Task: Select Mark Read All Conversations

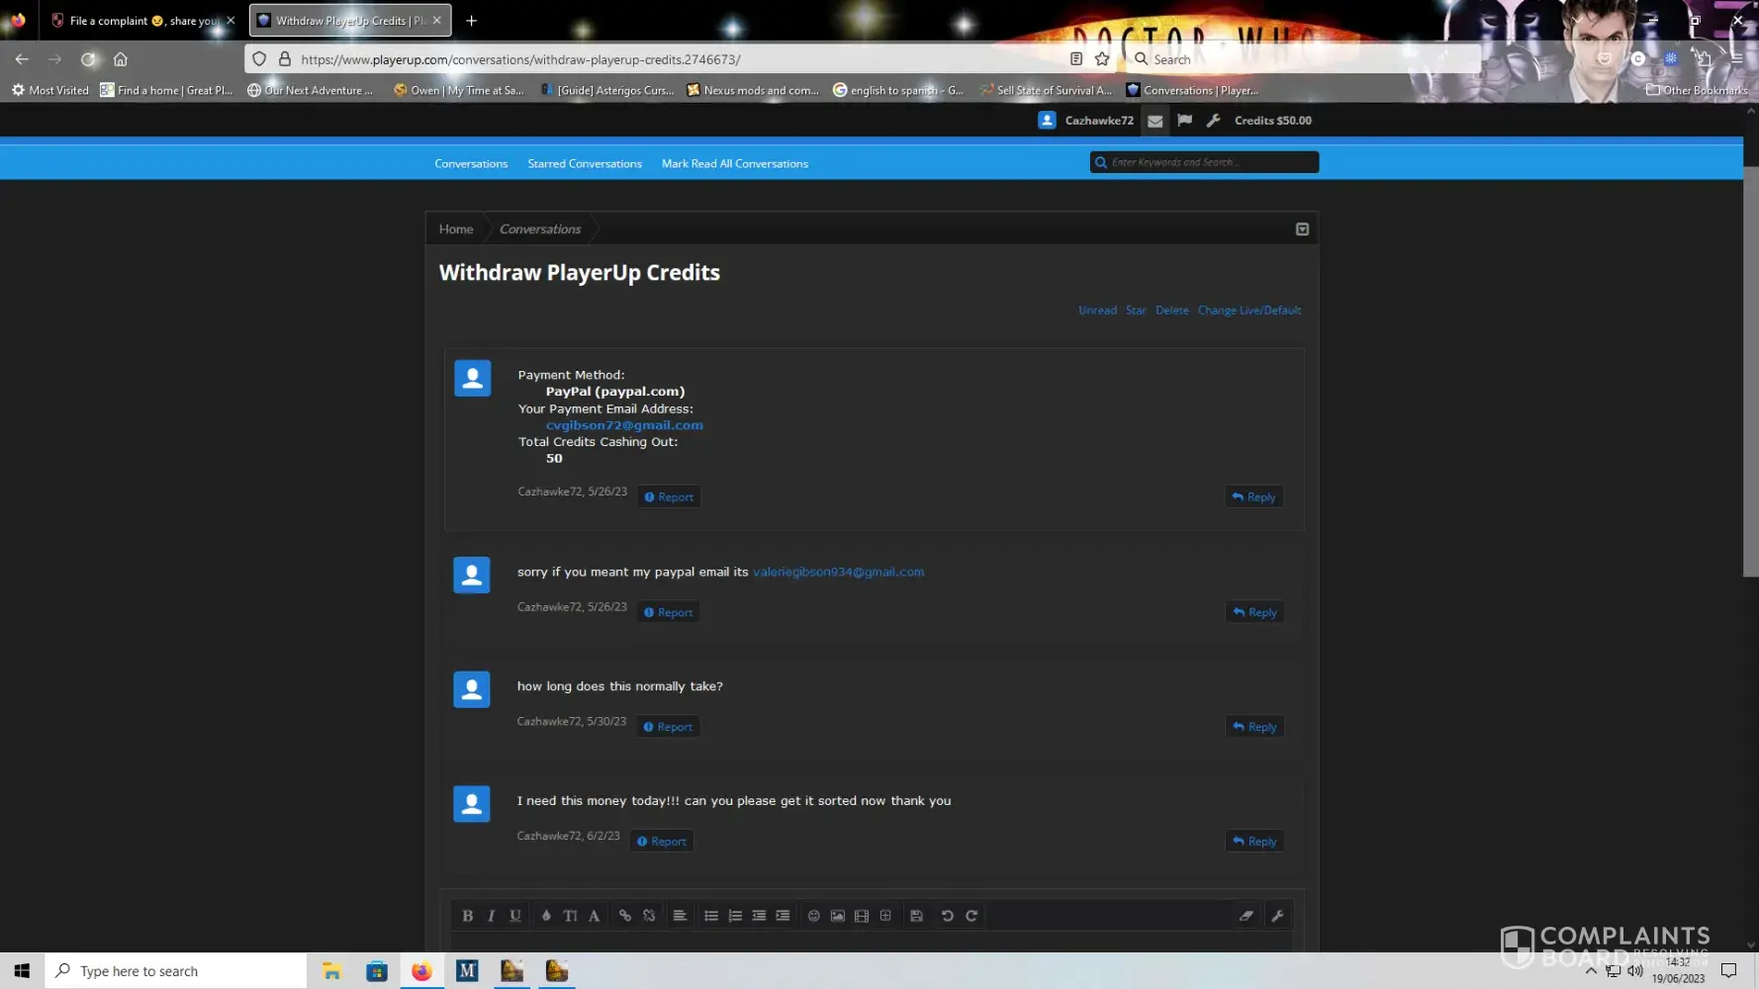Action: coord(734,164)
